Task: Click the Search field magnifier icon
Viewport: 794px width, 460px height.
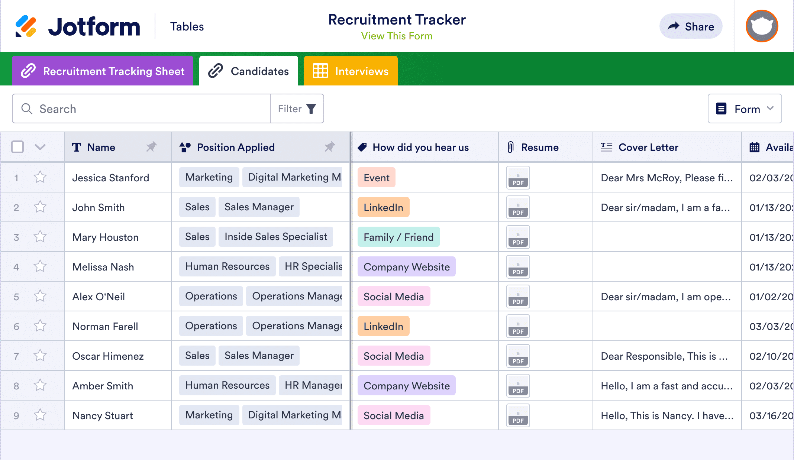Action: [28, 108]
